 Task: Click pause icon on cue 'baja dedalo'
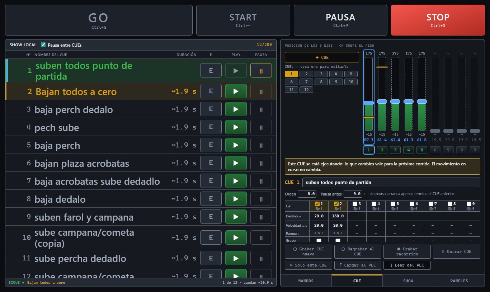(261, 199)
